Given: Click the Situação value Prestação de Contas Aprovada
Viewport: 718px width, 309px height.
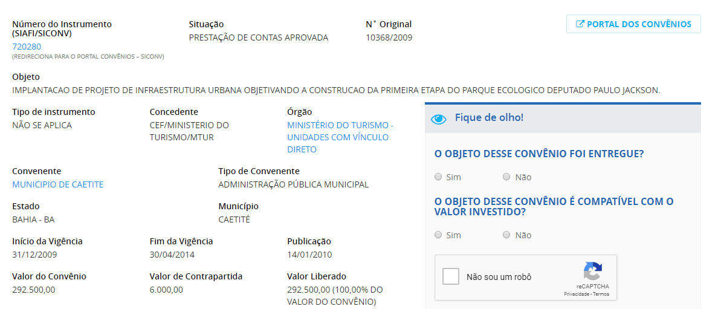Looking at the screenshot, I should 259,37.
